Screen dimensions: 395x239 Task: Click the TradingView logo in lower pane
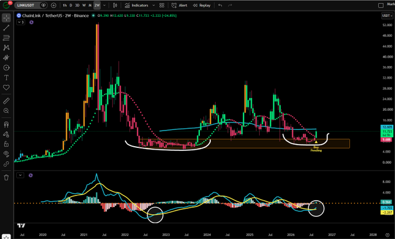point(21,226)
